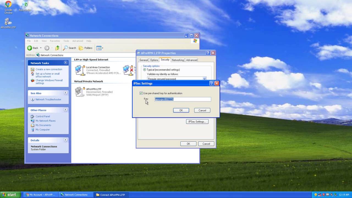
Task: Click the Forward arrow in Network Connections toolbar
Action: pos(47,48)
